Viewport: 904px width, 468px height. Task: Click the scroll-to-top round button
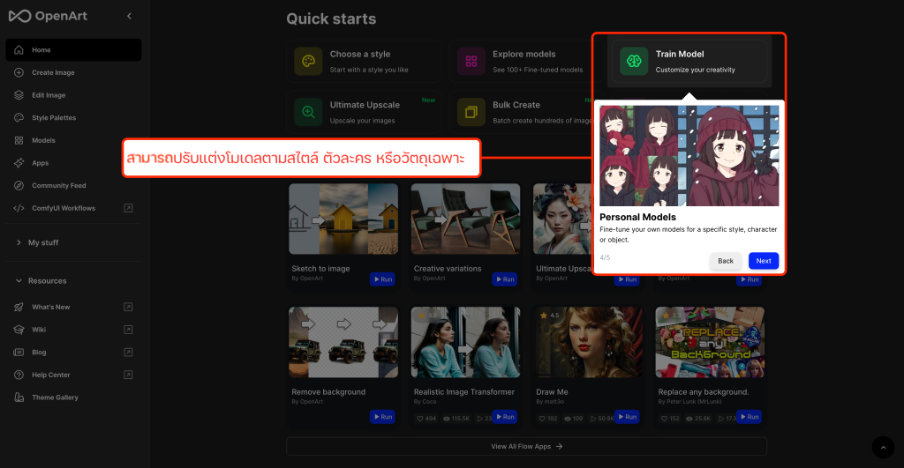(882, 447)
